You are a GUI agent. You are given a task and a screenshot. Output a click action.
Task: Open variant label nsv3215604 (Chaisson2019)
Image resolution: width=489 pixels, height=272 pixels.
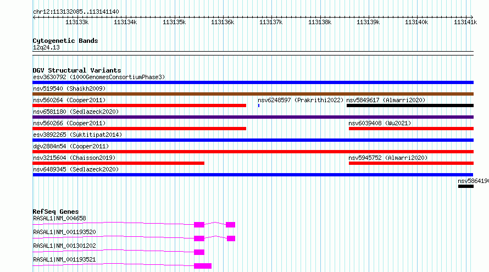click(x=74, y=158)
